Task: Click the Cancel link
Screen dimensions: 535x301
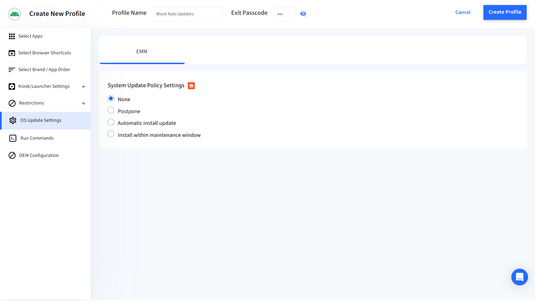Action: tap(463, 12)
